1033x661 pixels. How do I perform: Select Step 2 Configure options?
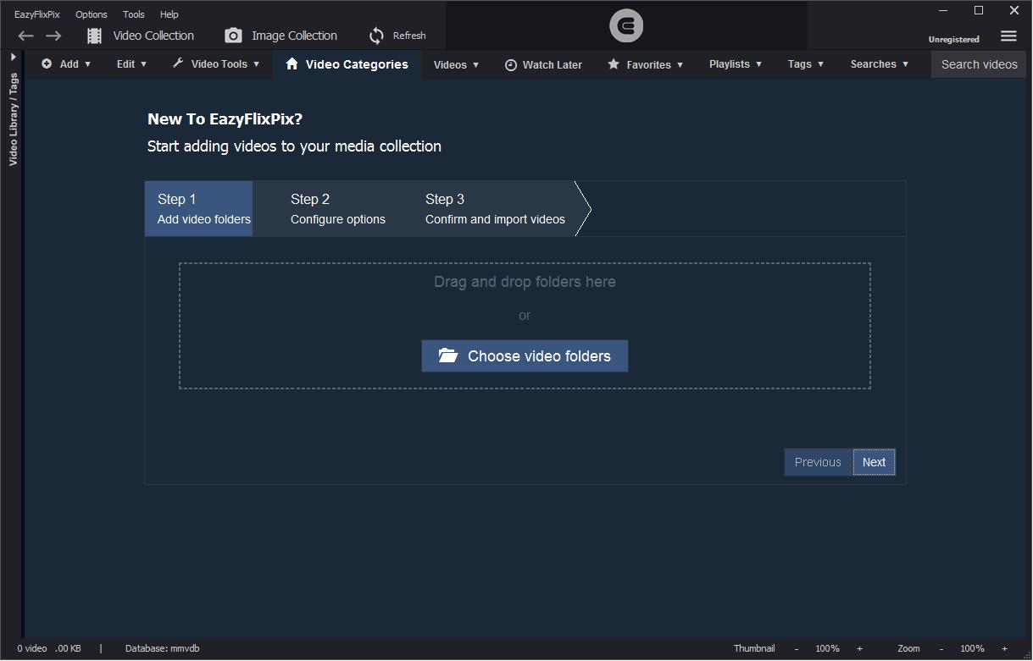(x=337, y=209)
